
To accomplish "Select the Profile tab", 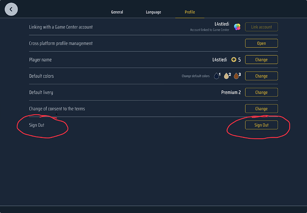I will 190,12.
